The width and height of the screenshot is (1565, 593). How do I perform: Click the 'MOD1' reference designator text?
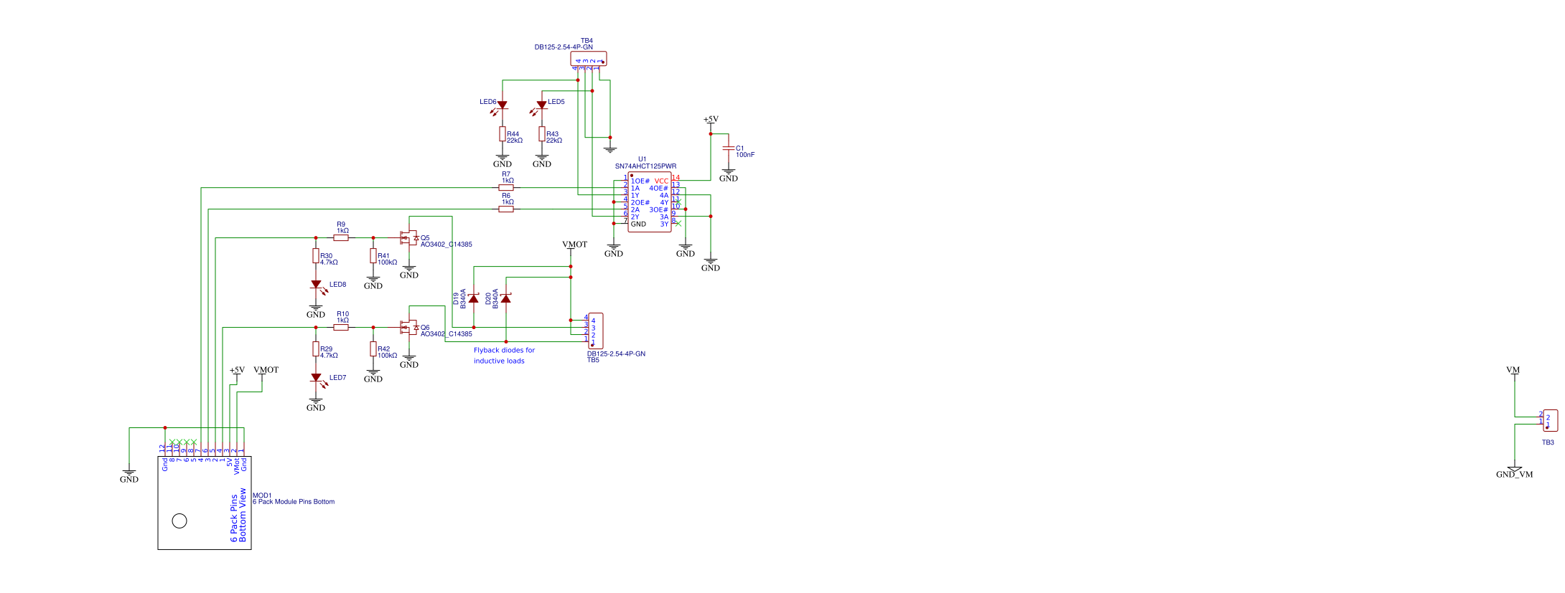pos(262,495)
